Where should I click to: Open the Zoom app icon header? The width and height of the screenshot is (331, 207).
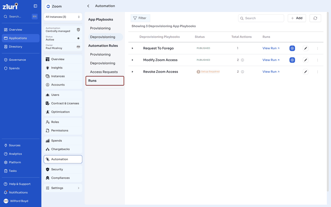point(48,6)
